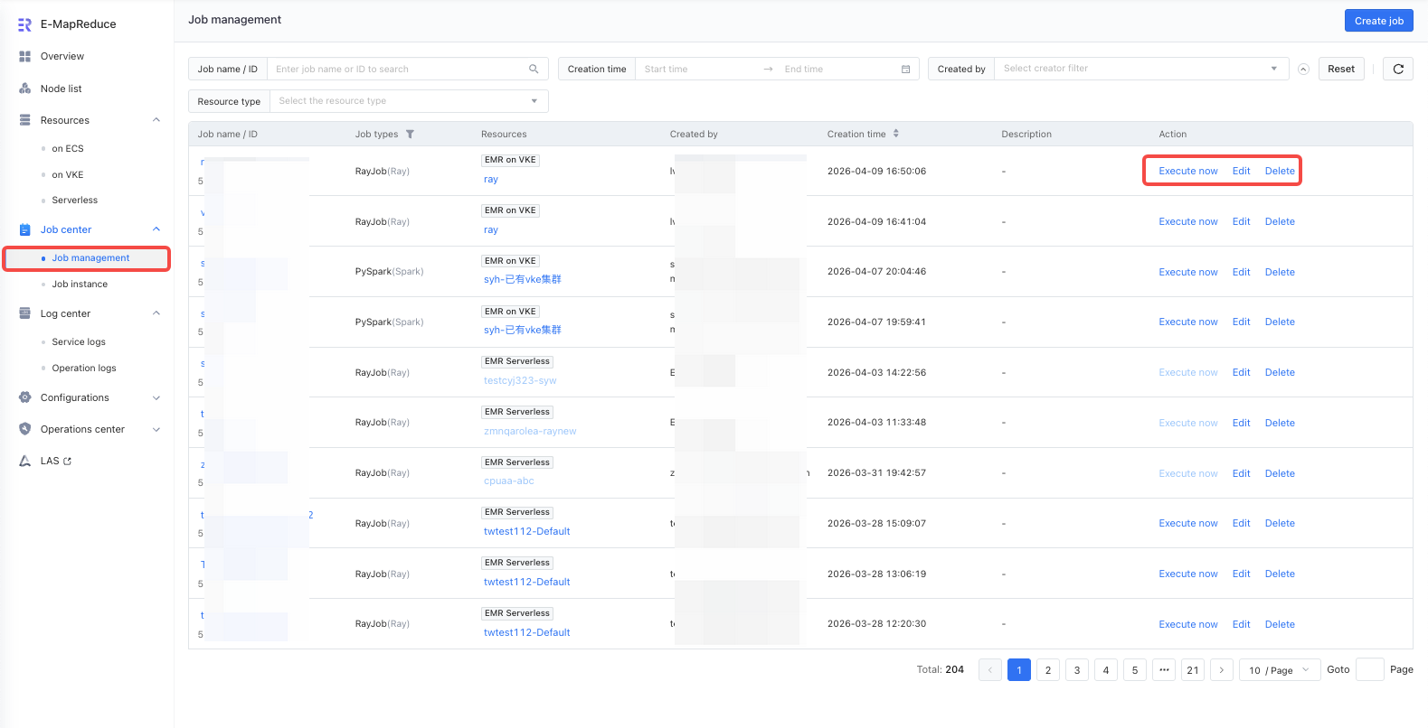Expand the Configurations menu chevron

pyautogui.click(x=156, y=397)
